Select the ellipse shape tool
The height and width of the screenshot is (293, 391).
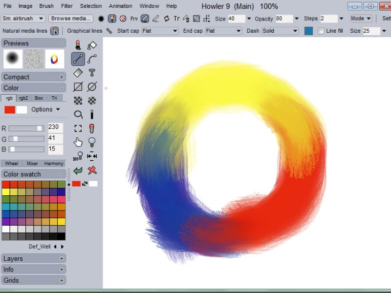coord(92,87)
